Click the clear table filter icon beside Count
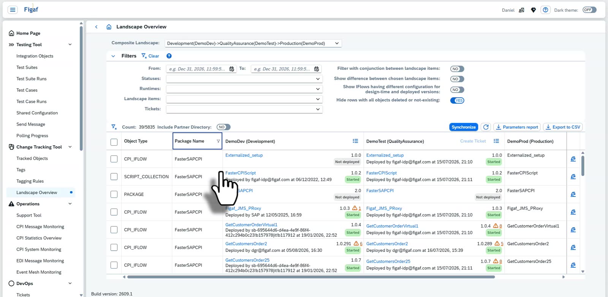The width and height of the screenshot is (608, 297). pos(114,127)
